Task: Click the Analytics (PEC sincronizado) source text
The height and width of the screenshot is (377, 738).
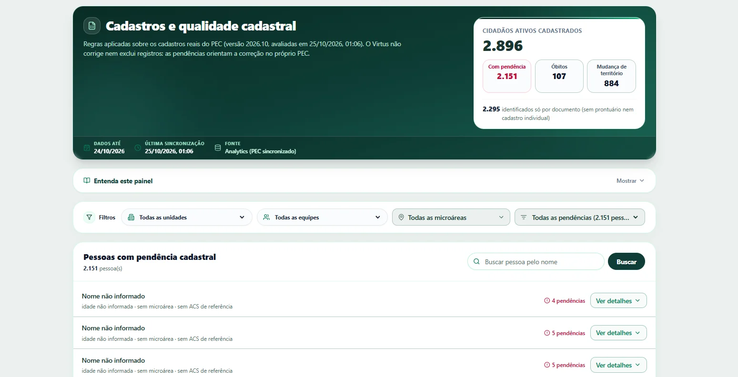Action: tap(261, 151)
